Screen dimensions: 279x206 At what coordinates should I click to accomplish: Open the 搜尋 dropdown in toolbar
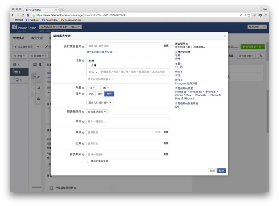tap(19, 56)
